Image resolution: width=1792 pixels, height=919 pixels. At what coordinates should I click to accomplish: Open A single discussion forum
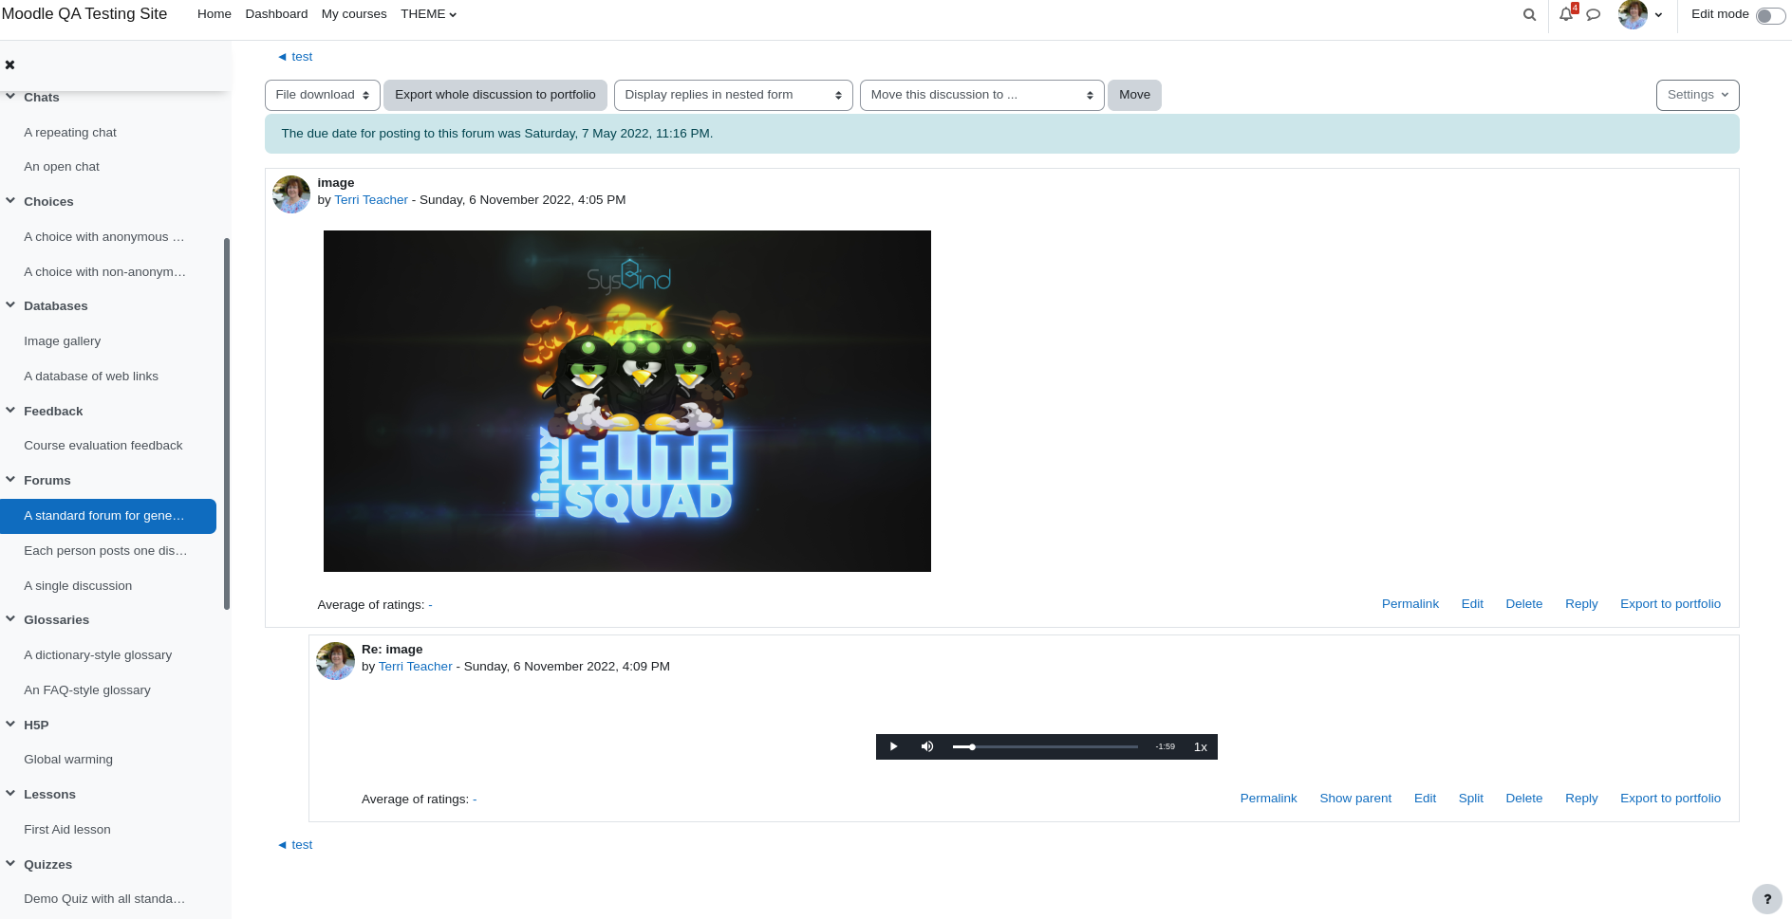point(78,586)
